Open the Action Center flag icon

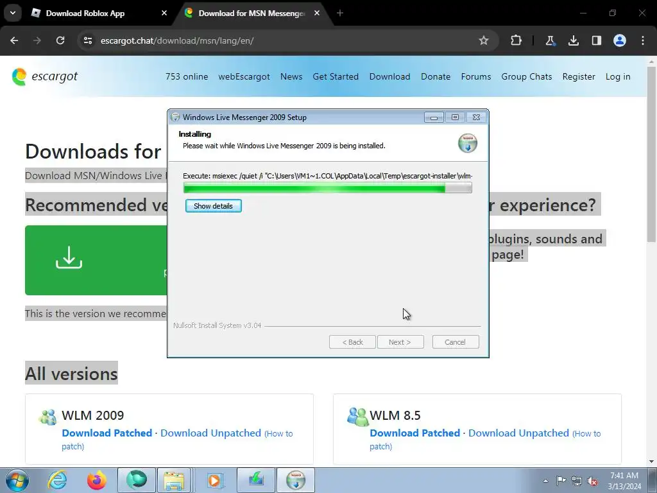coord(561,481)
